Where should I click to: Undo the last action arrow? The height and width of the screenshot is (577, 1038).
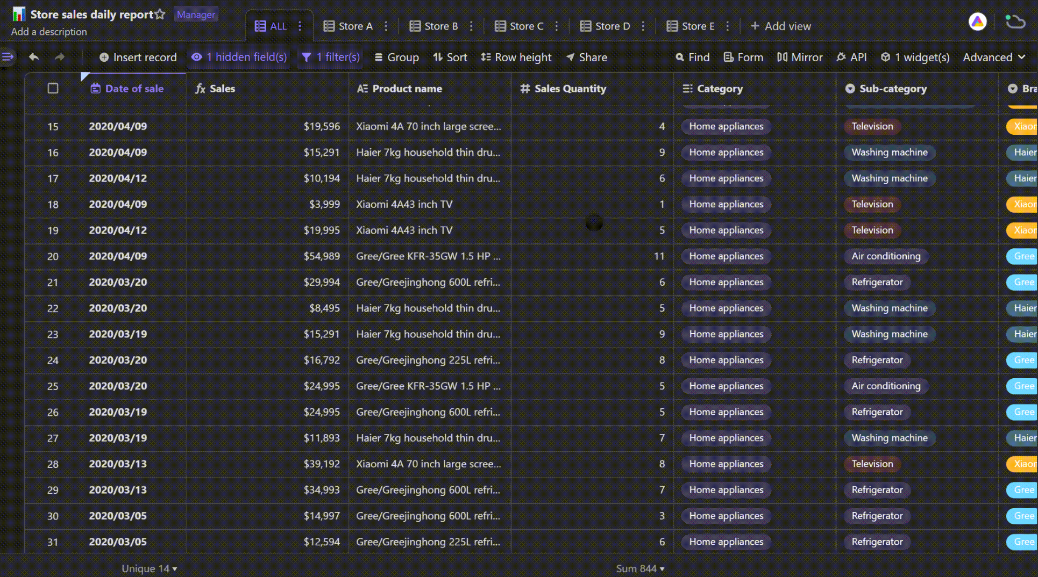pyautogui.click(x=34, y=57)
